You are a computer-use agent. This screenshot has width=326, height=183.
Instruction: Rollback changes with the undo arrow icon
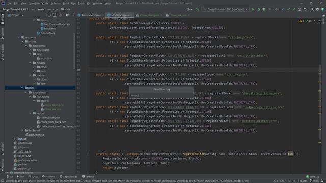pos(305,9)
